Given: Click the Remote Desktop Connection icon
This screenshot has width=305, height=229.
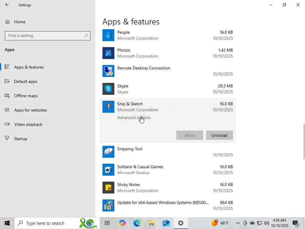Looking at the screenshot, I should point(108,71).
